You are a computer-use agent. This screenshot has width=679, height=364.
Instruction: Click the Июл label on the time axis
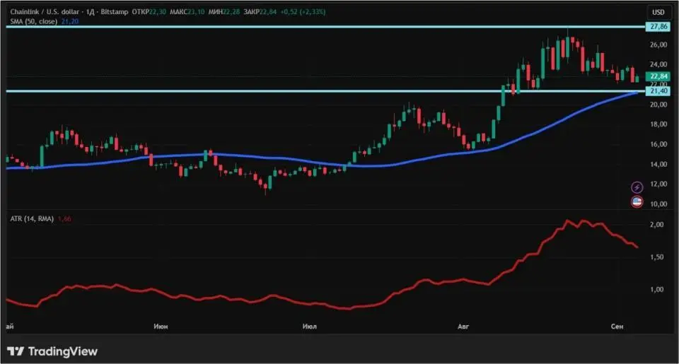pyautogui.click(x=309, y=327)
